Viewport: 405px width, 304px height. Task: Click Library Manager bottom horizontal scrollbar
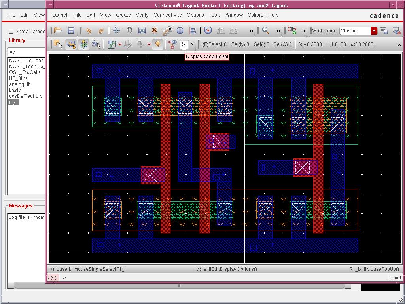coord(179,286)
